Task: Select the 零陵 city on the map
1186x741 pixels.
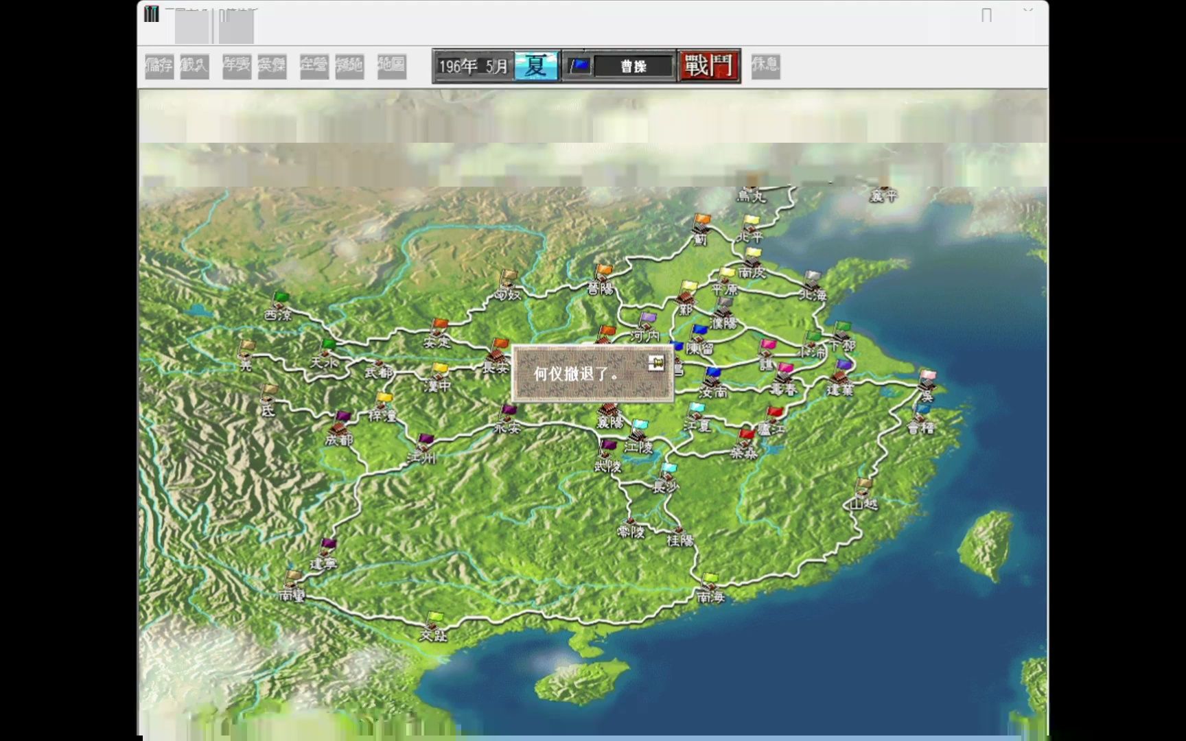Action: [x=631, y=528]
